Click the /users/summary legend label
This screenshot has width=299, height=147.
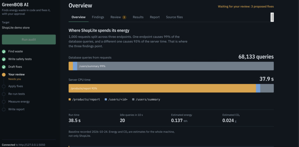coord(148,99)
